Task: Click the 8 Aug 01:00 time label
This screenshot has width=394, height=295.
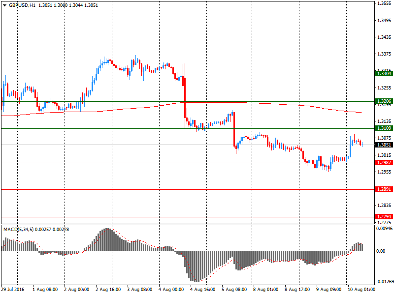Action: pyautogui.click(x=266, y=289)
